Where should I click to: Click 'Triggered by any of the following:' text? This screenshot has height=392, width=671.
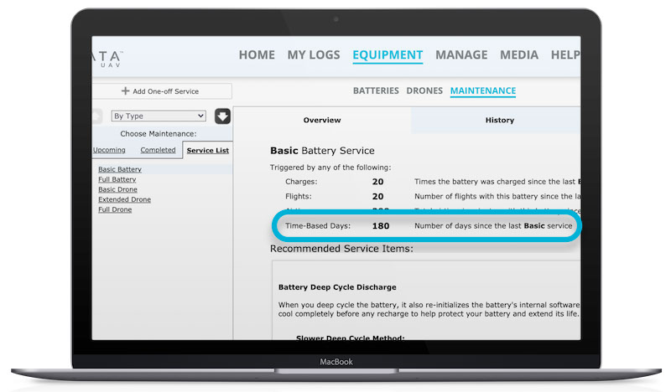point(330,168)
